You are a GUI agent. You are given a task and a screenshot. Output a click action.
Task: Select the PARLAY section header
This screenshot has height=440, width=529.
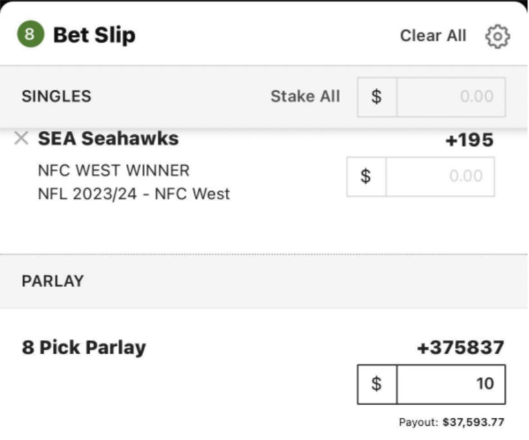click(53, 281)
